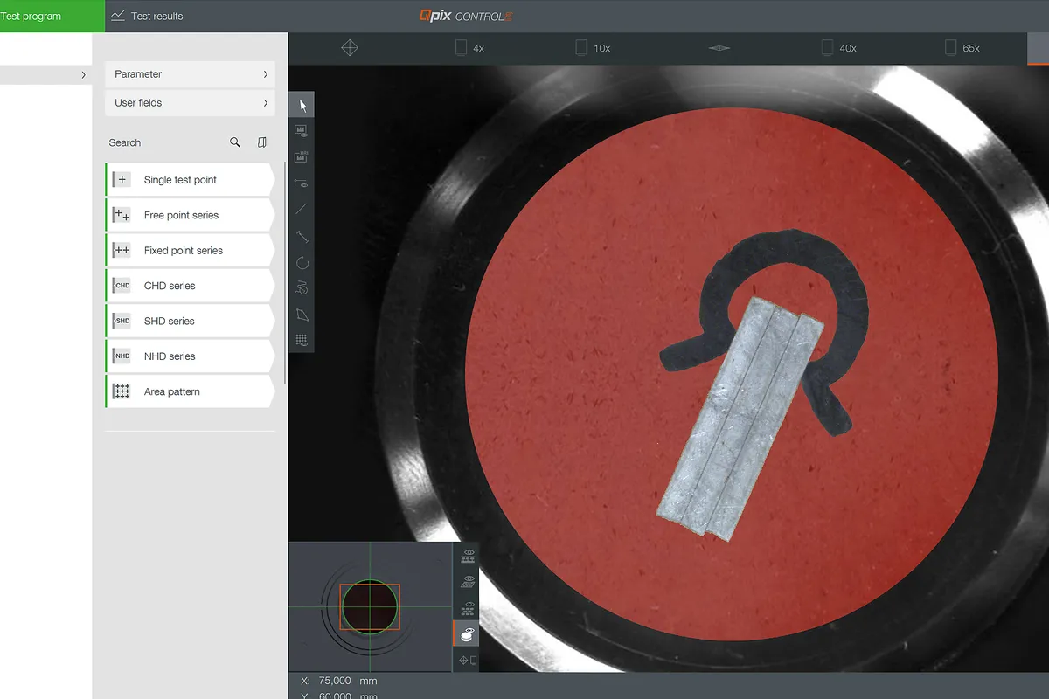The height and width of the screenshot is (699, 1049).
Task: Expand the collapsed left sidebar chevron
Action: click(84, 75)
